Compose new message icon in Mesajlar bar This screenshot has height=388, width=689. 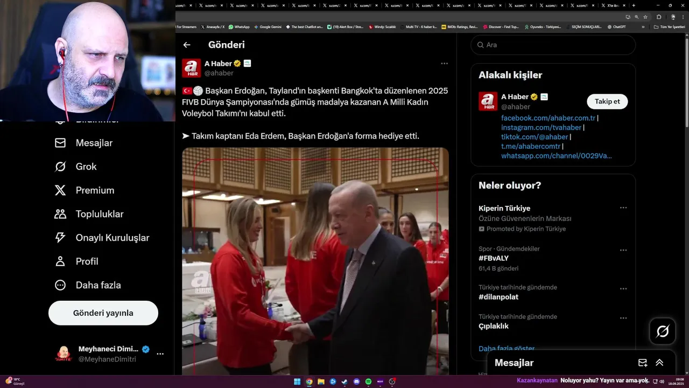(643, 363)
